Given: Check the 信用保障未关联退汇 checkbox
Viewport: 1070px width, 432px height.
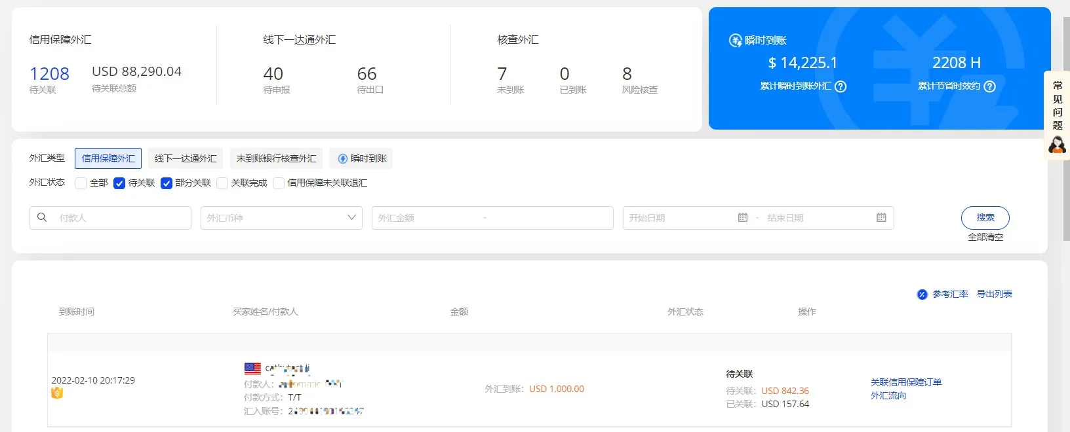Looking at the screenshot, I should (x=278, y=183).
